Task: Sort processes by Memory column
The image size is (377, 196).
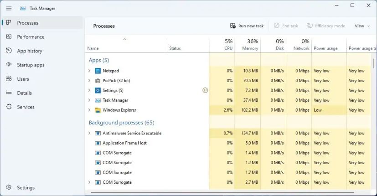Action: pyautogui.click(x=249, y=44)
